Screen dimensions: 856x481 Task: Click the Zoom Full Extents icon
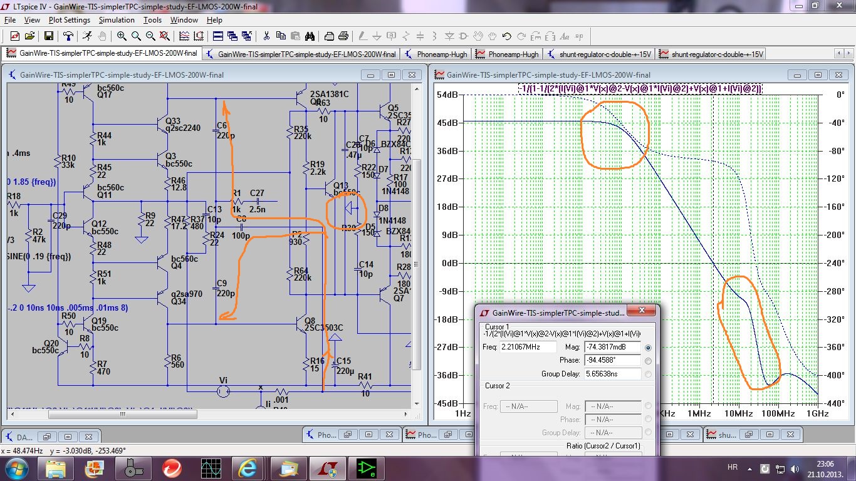click(165, 36)
